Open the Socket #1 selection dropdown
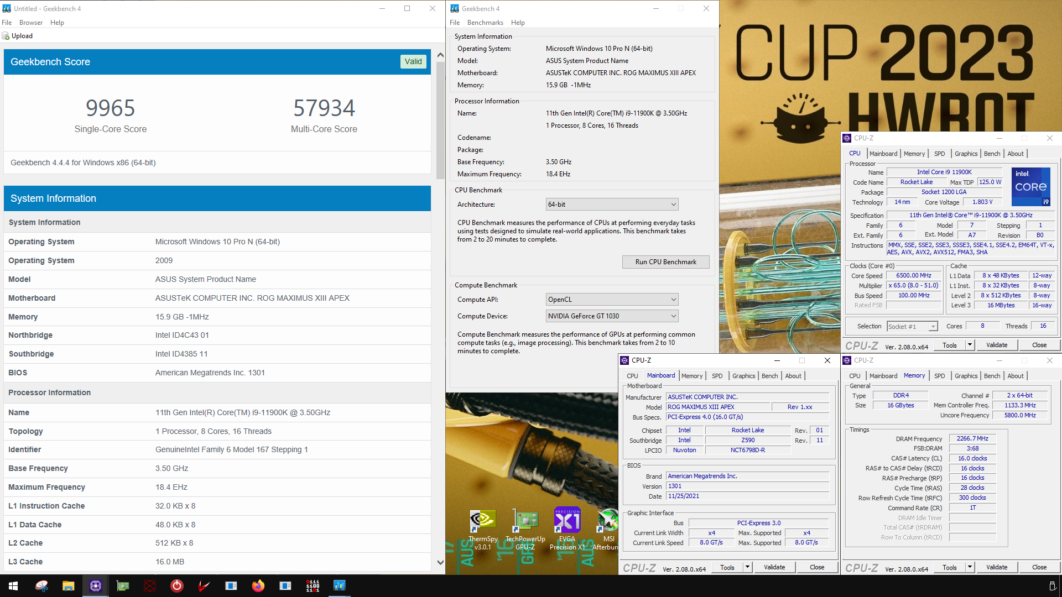 click(x=912, y=327)
